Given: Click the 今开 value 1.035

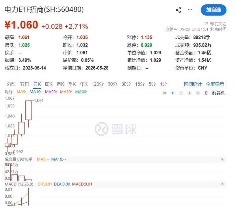Looking at the screenshot, I should [82, 37].
